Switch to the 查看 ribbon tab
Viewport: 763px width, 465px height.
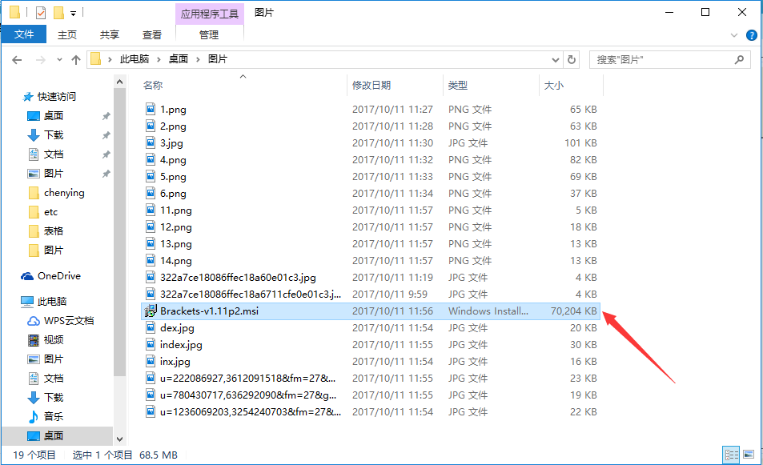pos(152,34)
